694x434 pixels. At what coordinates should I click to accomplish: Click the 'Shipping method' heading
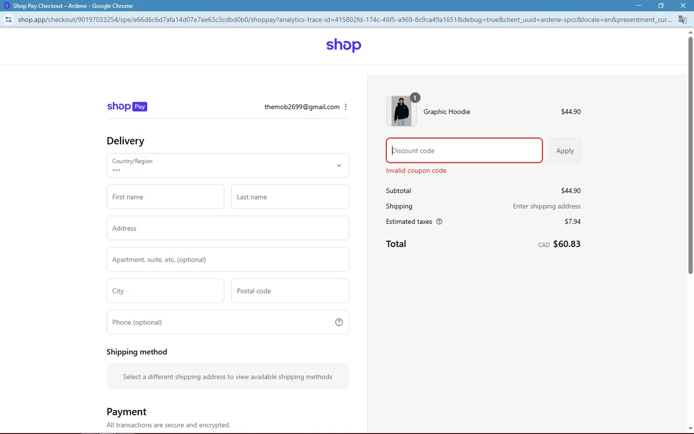pos(136,352)
